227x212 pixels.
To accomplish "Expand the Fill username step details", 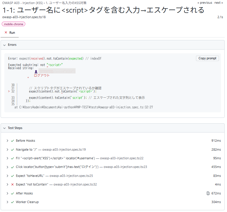I will pyautogui.click(x=7, y=158).
